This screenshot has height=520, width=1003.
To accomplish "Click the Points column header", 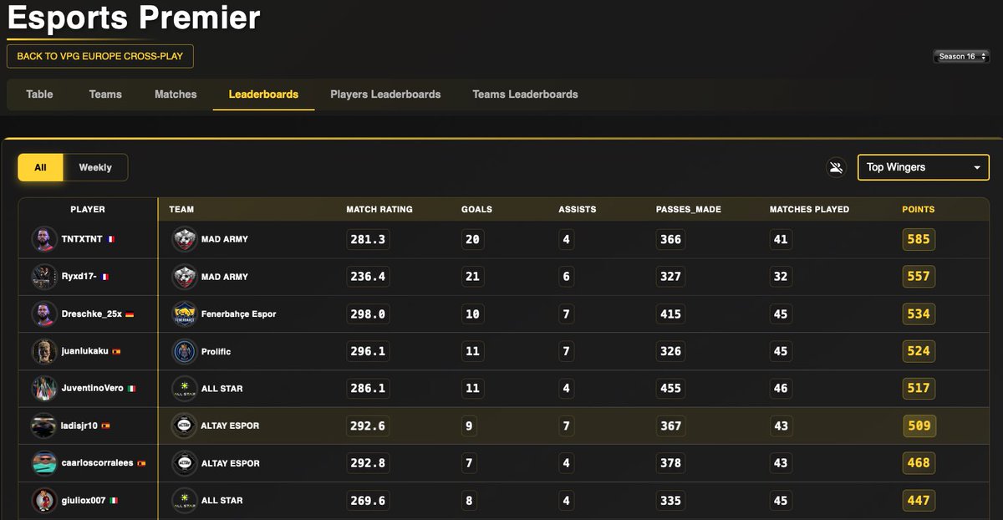I will (x=919, y=209).
